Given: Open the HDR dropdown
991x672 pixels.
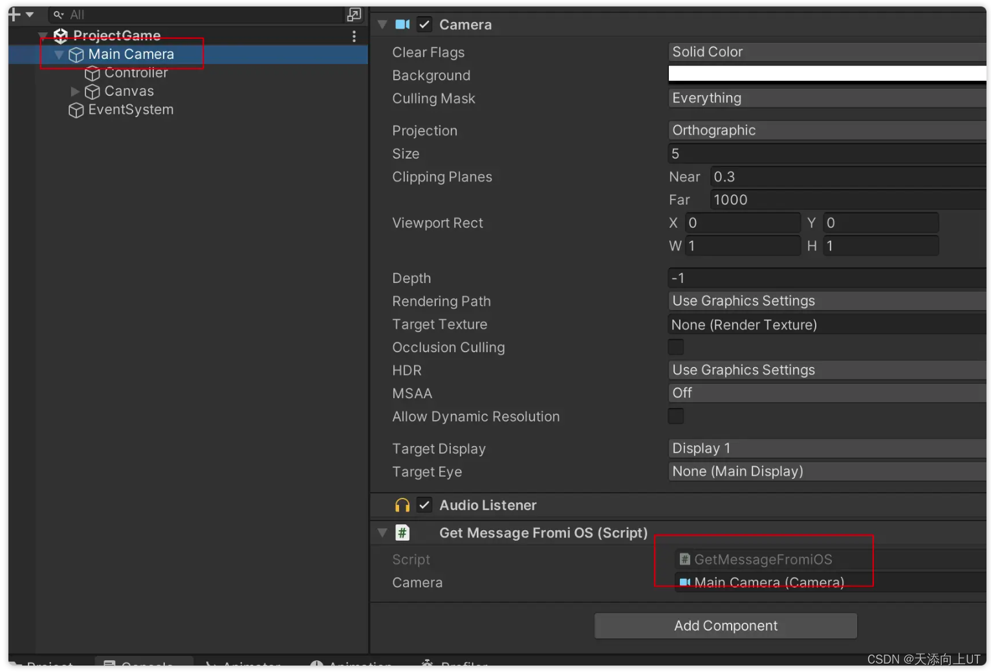Looking at the screenshot, I should (827, 370).
